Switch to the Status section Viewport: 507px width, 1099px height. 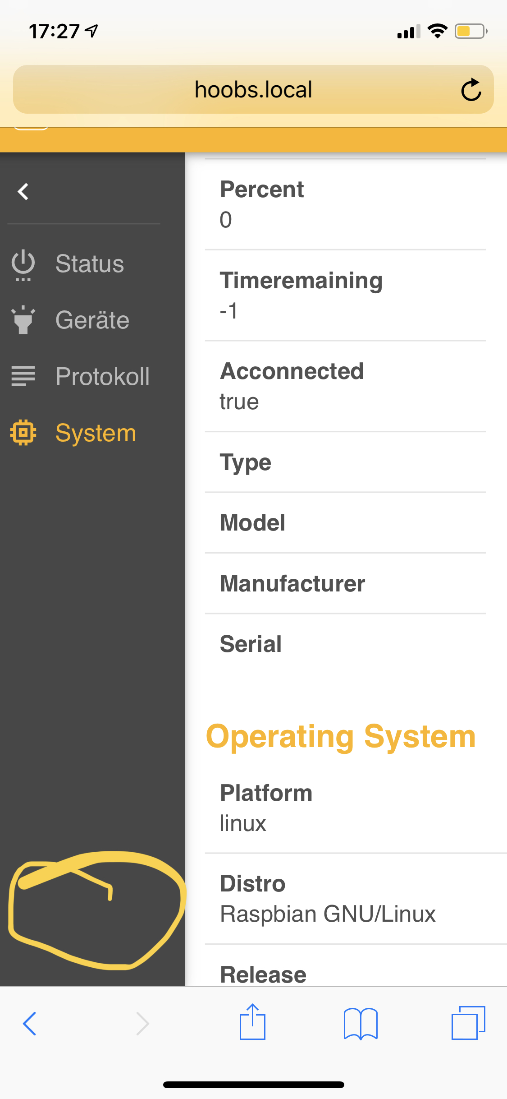(x=89, y=264)
